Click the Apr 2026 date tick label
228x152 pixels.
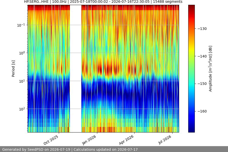point(126,140)
